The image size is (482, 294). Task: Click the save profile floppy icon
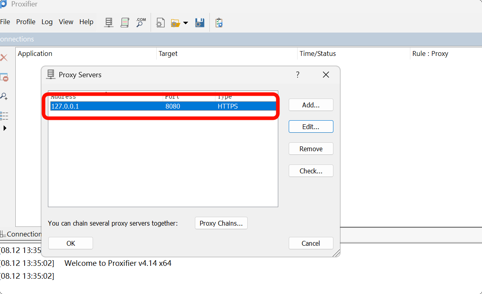pos(200,23)
